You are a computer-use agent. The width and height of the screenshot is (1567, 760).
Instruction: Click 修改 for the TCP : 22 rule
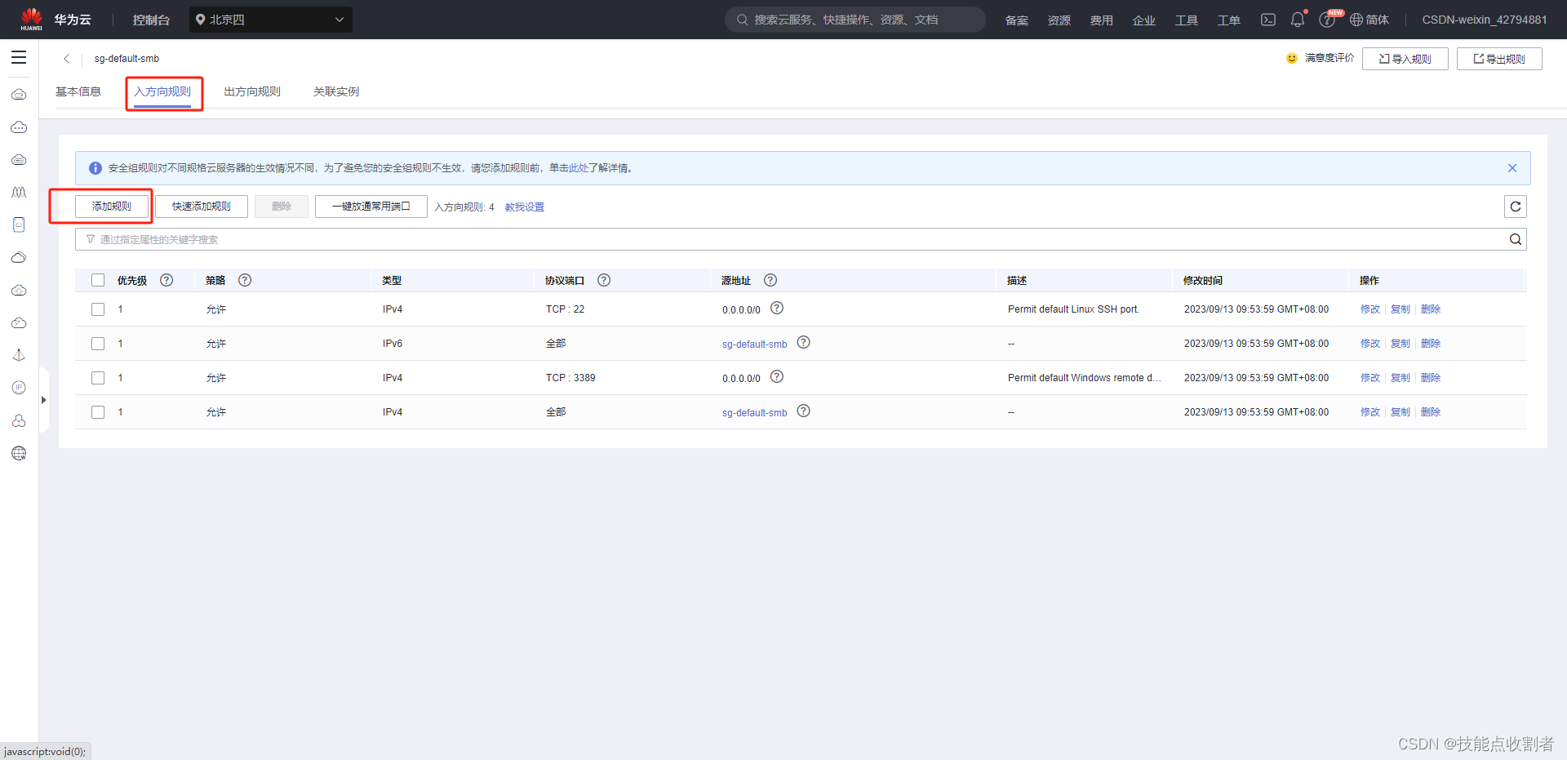[x=1370, y=309]
